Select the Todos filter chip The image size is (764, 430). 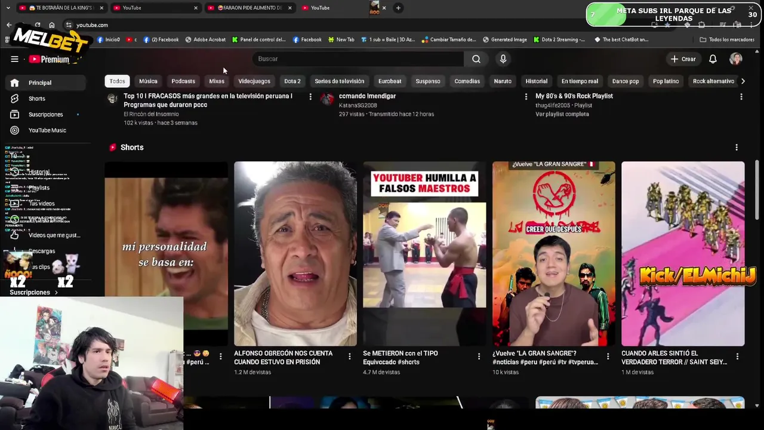coord(118,81)
